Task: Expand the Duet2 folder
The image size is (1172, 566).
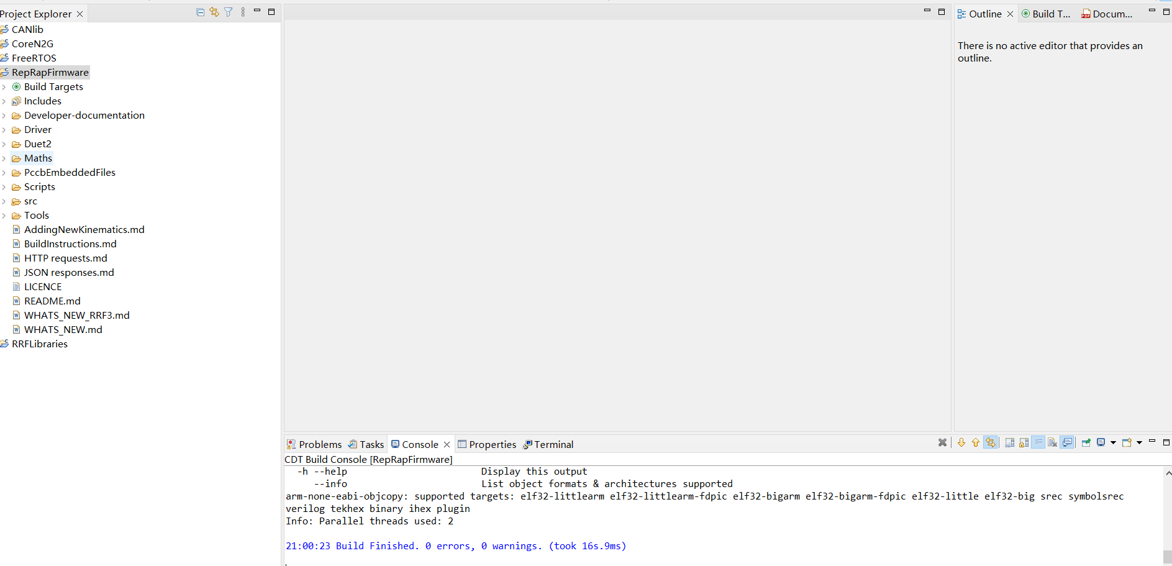Action: tap(4, 144)
